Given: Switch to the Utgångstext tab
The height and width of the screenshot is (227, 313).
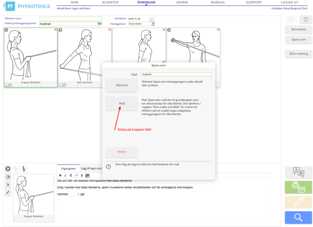Looking at the screenshot, I should click(68, 168).
